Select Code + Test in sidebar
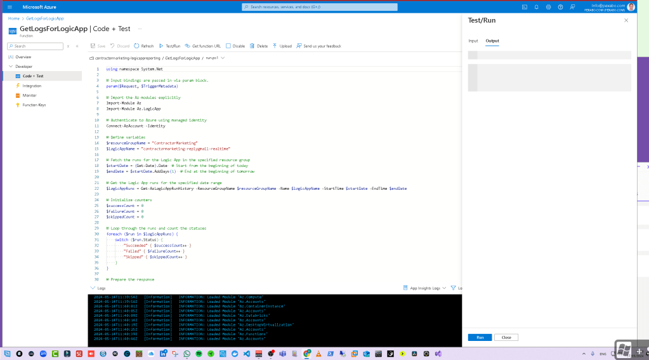The image size is (649, 360). click(33, 76)
